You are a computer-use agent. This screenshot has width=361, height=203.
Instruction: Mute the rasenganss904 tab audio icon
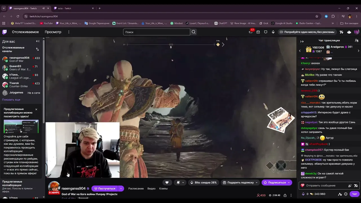[43, 8]
